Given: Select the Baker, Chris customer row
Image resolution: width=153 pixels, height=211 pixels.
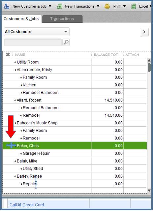Looking at the screenshot, I should point(75,146).
